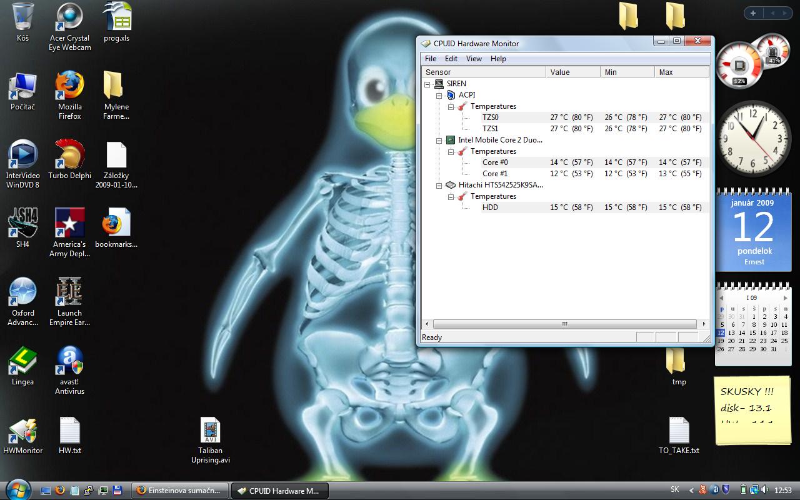Select the Lingea dictionary shortcut
The height and width of the screenshot is (500, 800).
22,366
